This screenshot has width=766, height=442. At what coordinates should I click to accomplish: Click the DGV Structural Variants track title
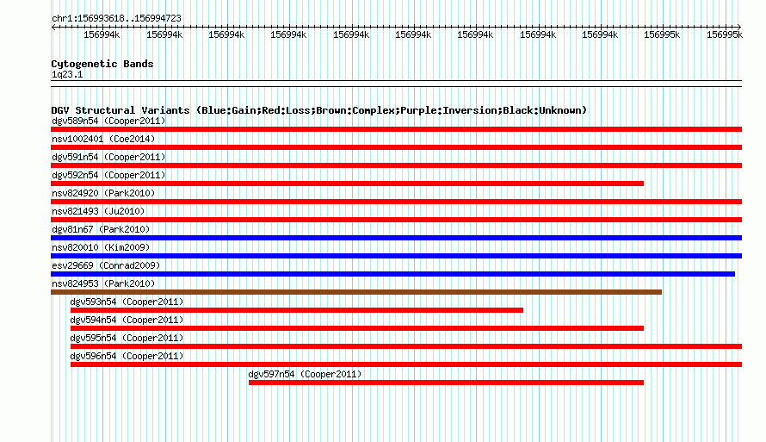(x=319, y=110)
